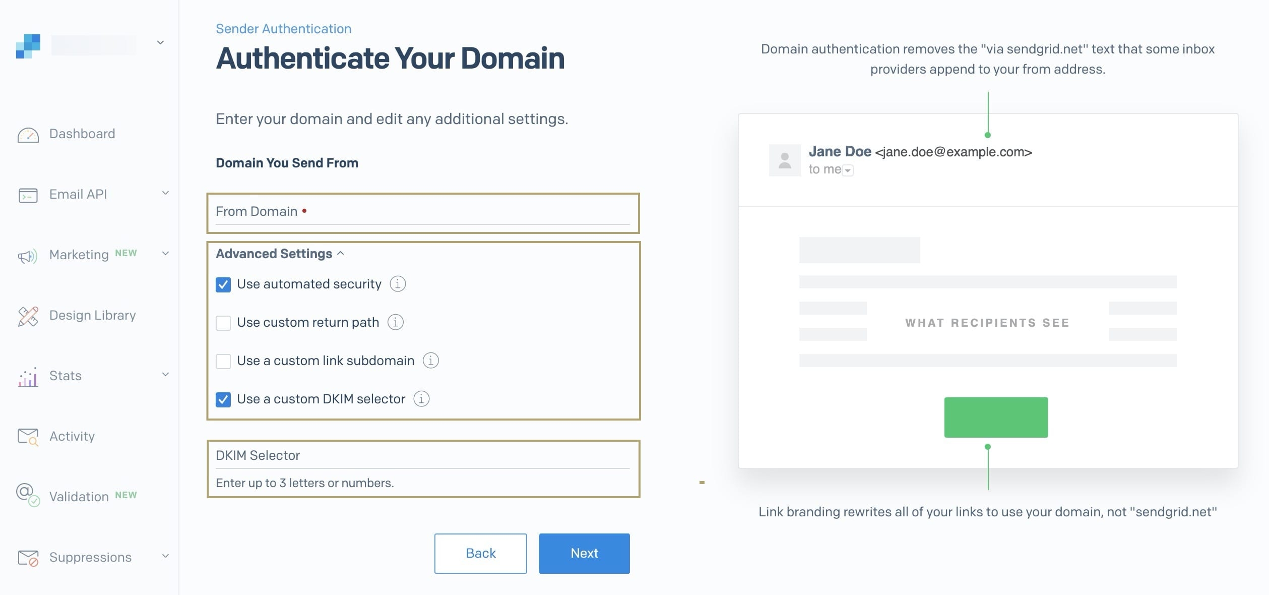Image resolution: width=1269 pixels, height=595 pixels.
Task: Show info for automated security
Action: pos(398,284)
